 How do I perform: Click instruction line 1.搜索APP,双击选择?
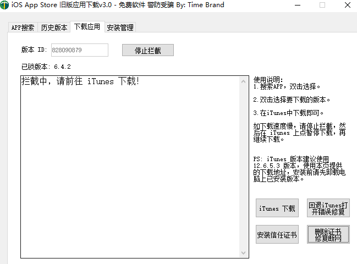287,86
